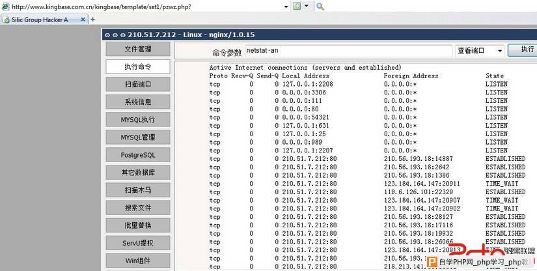The height and width of the screenshot is (271, 537).
Task: Click the 批量替换 batch replace button
Action: [x=138, y=225]
